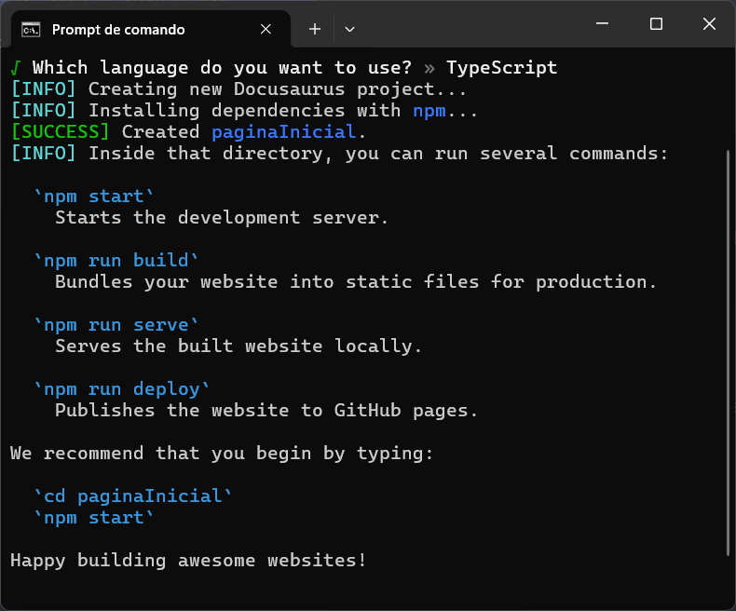Click the blue "paginaInicial" name after Created
Image resolution: width=736 pixels, height=611 pixels.
[283, 132]
